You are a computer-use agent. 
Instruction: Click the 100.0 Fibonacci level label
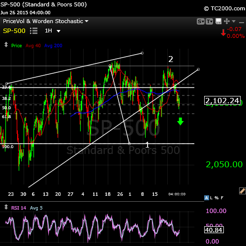coord(8,147)
